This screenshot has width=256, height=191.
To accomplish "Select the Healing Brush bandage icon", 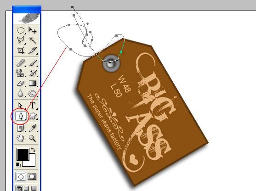I will [21, 63].
